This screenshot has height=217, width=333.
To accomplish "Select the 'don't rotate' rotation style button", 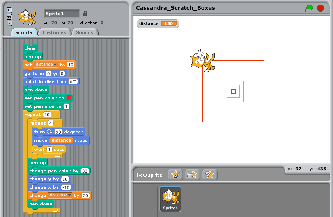I will [x=9, y=23].
